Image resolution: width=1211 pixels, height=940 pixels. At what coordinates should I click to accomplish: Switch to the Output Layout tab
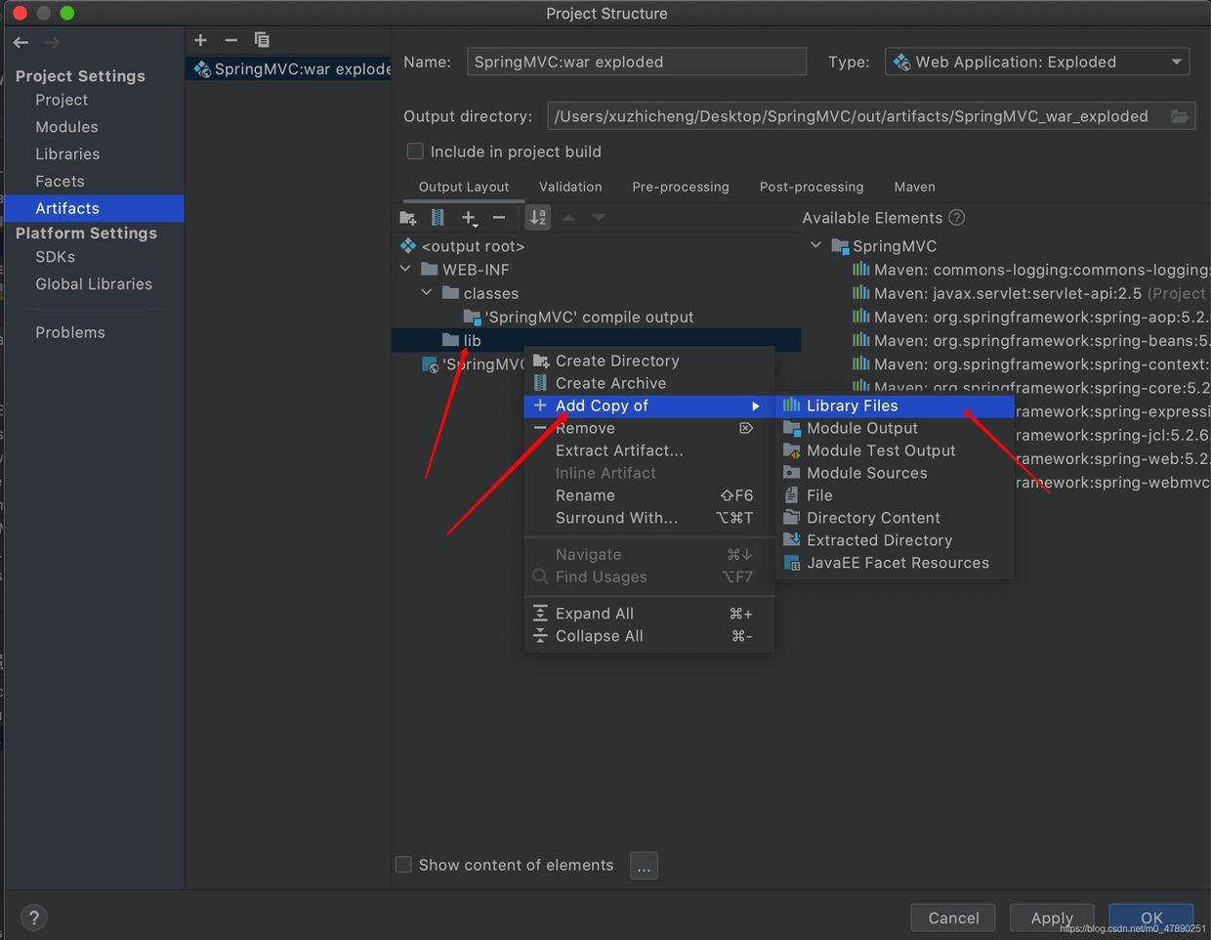(464, 187)
